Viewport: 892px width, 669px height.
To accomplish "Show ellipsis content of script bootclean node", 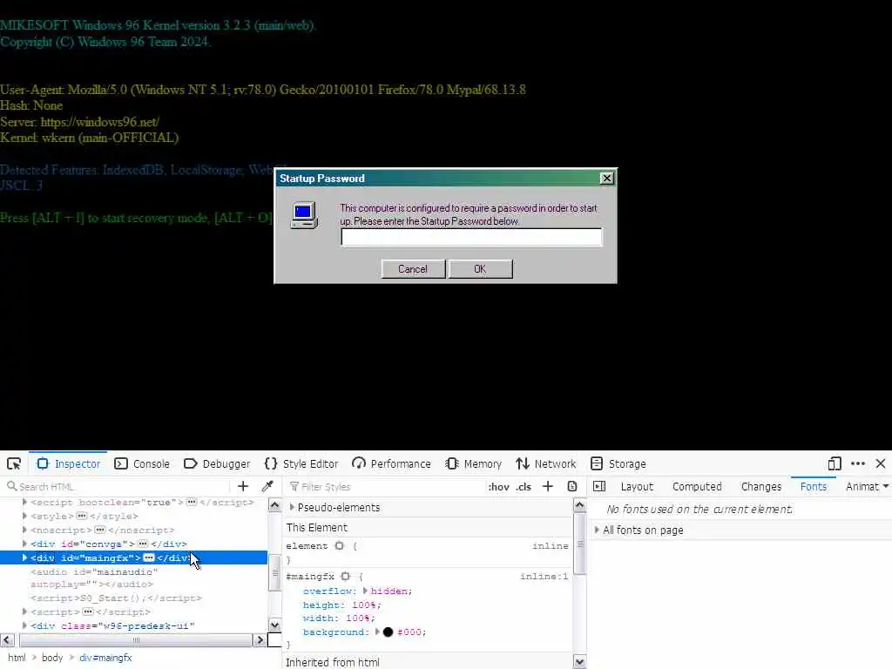I will click(192, 502).
